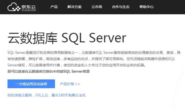Screen dimensions: 185x110
Task: Click the 云数据库 SQL Server page heading
Action: click(x=67, y=38)
